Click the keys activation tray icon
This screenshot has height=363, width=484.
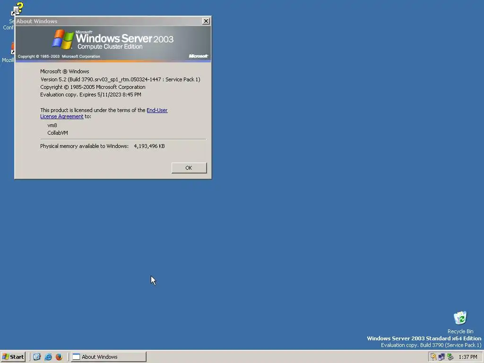(x=433, y=357)
